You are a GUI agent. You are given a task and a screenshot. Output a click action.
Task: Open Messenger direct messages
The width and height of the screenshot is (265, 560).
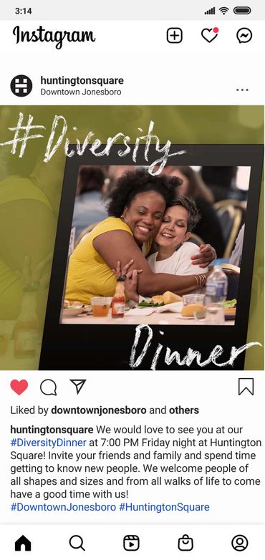[x=244, y=36]
